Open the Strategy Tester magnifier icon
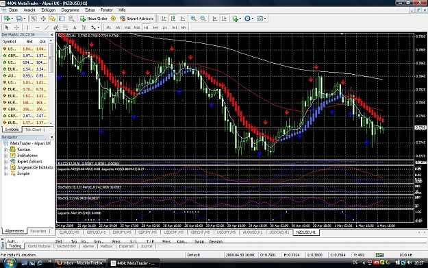The height and width of the screenshot is (268, 428). click(71, 19)
